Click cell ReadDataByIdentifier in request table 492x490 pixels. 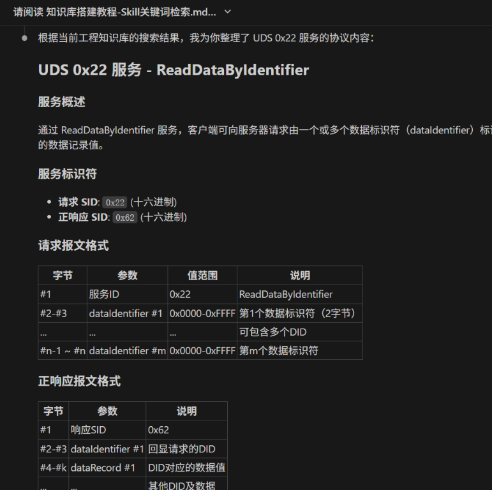[x=300, y=294]
